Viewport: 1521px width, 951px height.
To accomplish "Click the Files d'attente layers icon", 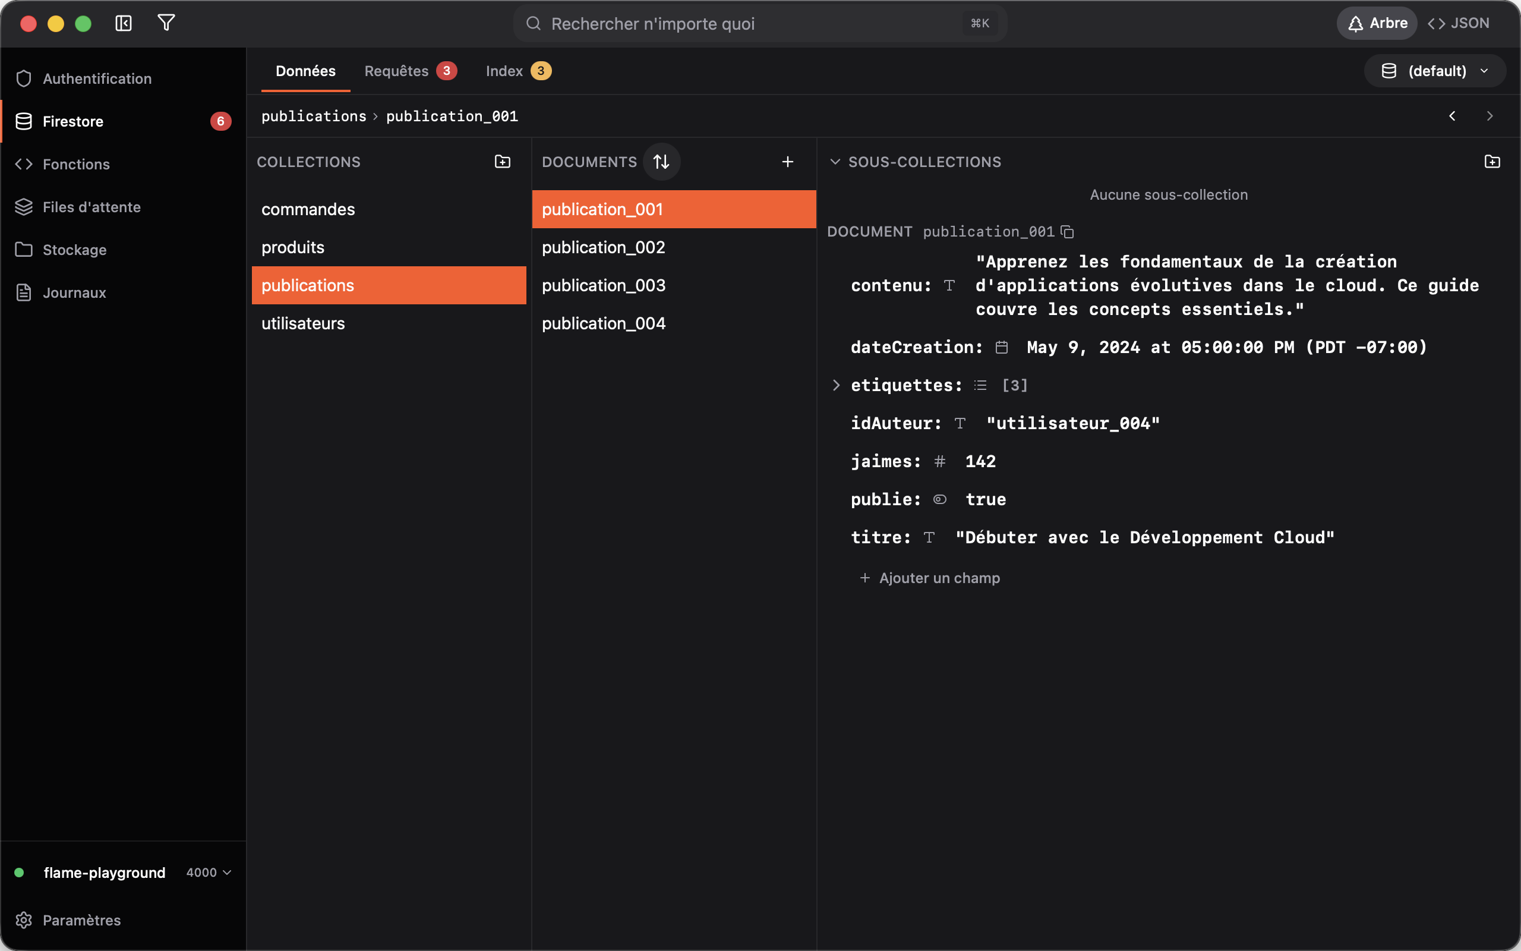I will (x=24, y=207).
